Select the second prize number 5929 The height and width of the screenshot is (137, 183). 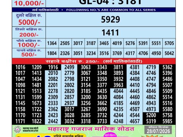click(111, 19)
